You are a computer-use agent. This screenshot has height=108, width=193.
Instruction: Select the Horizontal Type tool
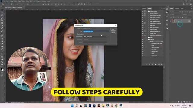click(2, 52)
